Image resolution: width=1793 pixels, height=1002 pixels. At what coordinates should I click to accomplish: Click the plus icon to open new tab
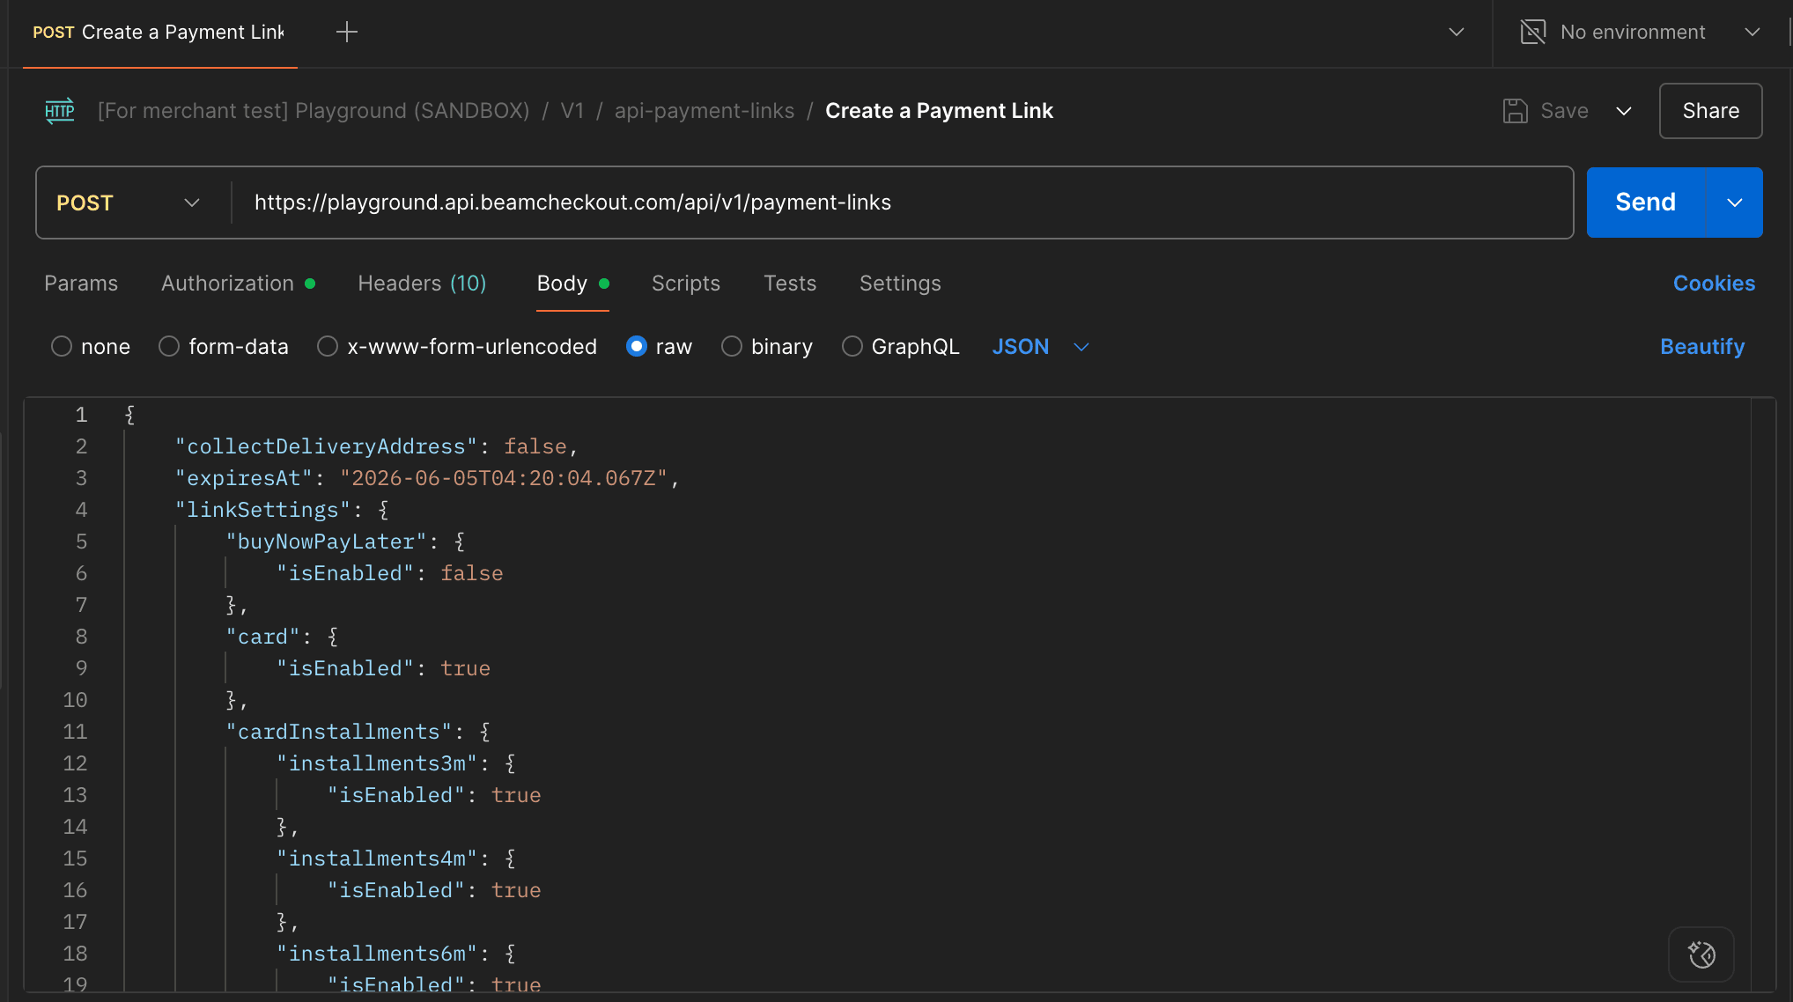[347, 33]
